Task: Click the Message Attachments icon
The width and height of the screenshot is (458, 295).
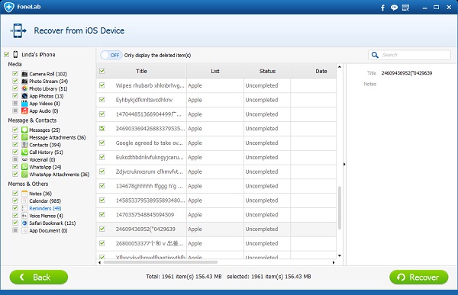Action: (24, 137)
